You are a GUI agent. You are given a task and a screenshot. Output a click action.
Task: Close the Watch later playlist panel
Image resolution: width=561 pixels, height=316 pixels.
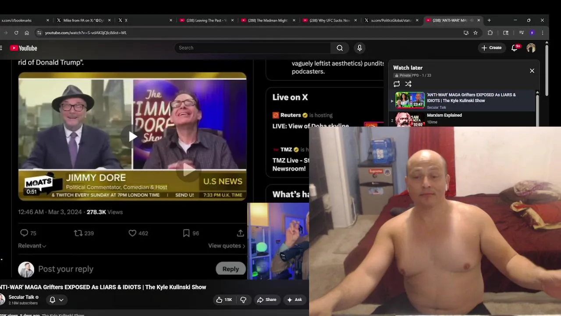532,71
